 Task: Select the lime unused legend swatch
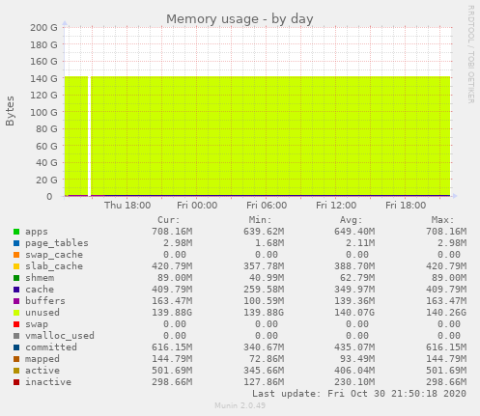point(16,313)
